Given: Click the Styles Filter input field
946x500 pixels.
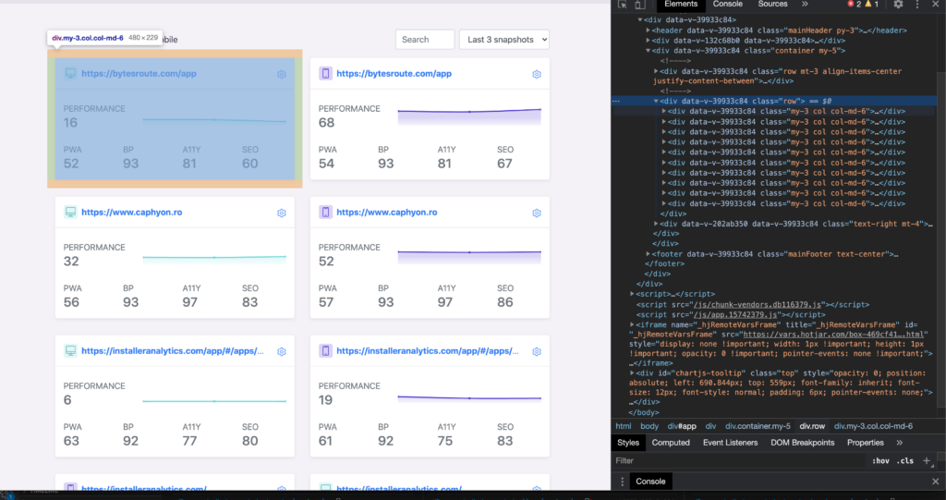Looking at the screenshot, I should [739, 461].
